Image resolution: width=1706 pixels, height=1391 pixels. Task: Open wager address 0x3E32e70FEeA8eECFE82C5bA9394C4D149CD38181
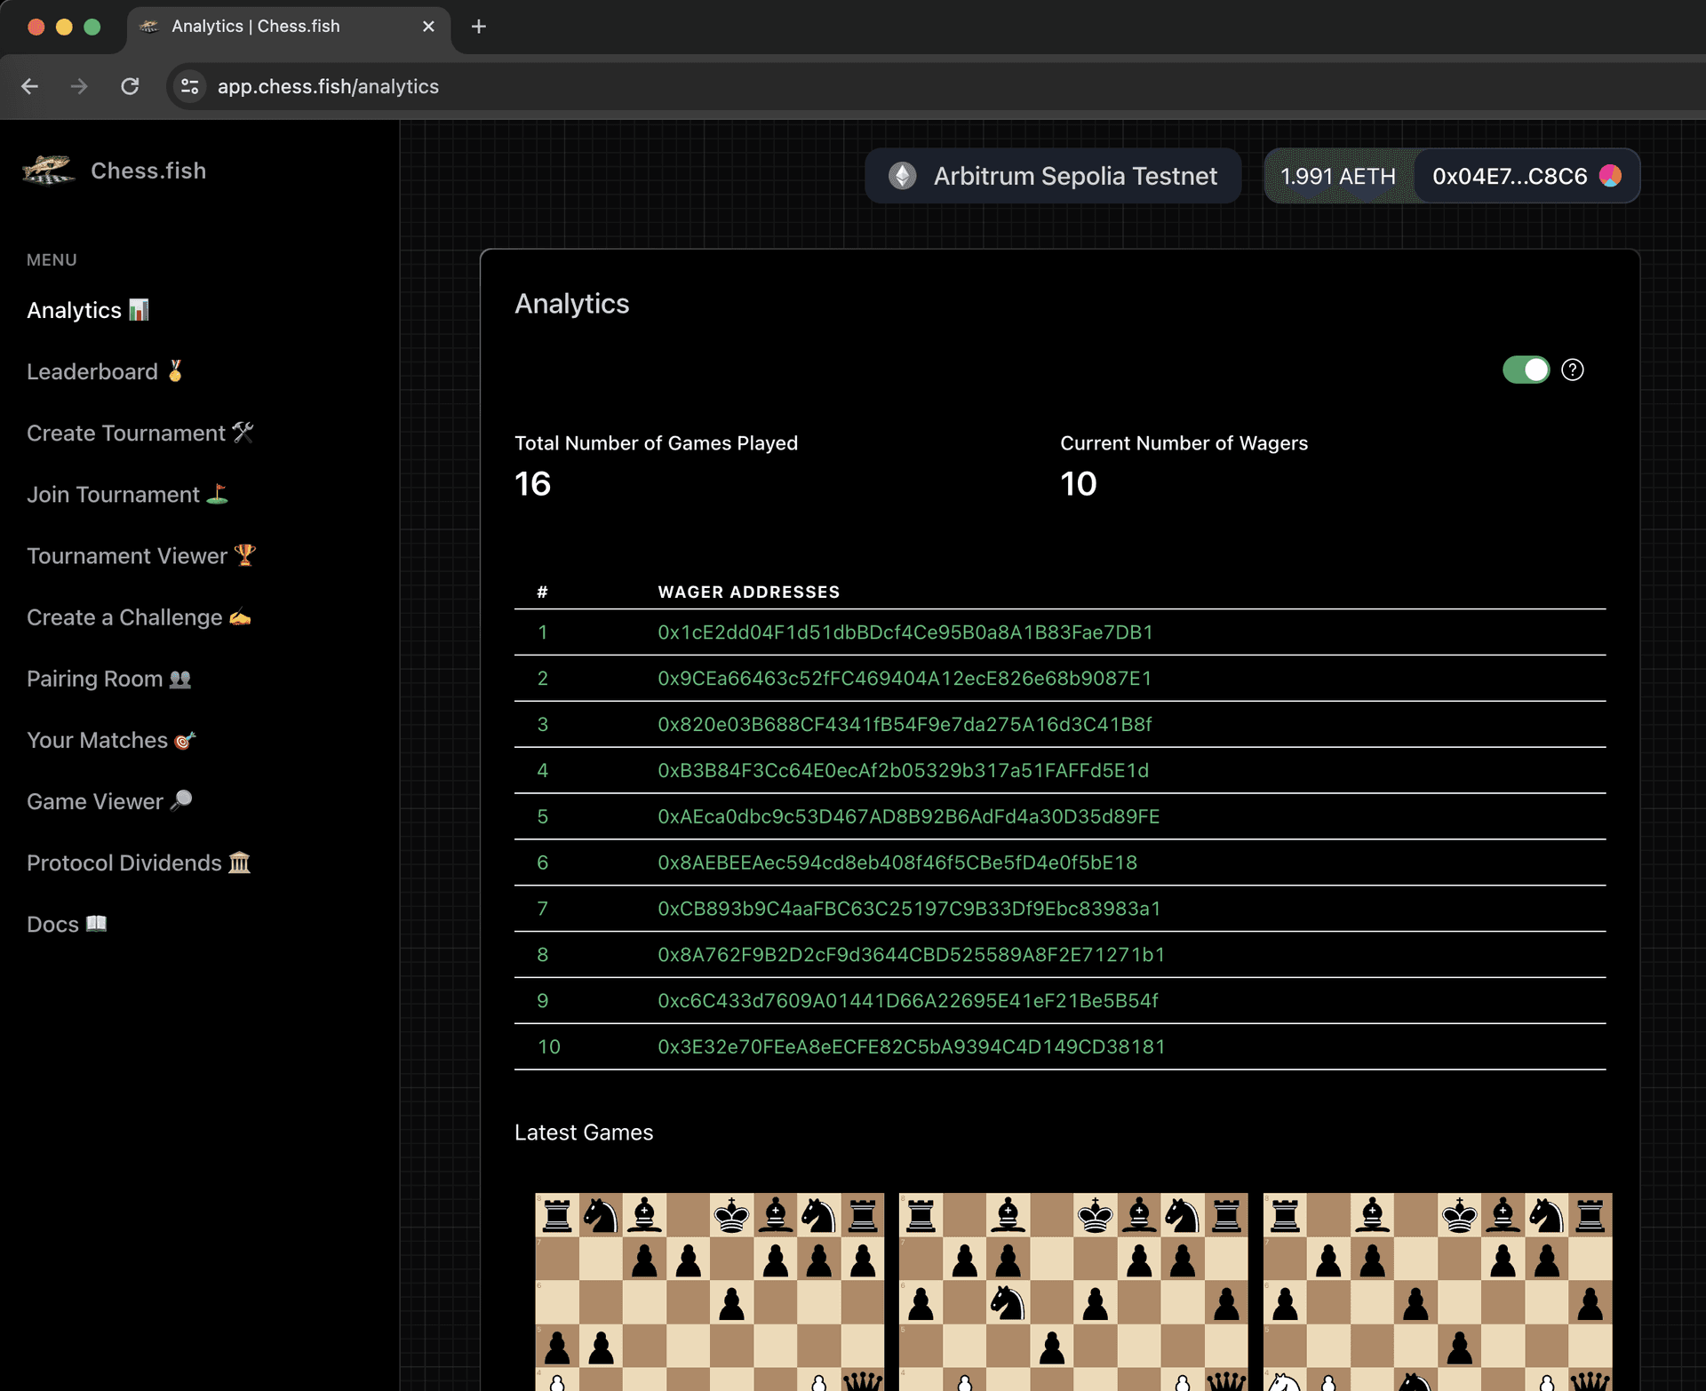[911, 1047]
